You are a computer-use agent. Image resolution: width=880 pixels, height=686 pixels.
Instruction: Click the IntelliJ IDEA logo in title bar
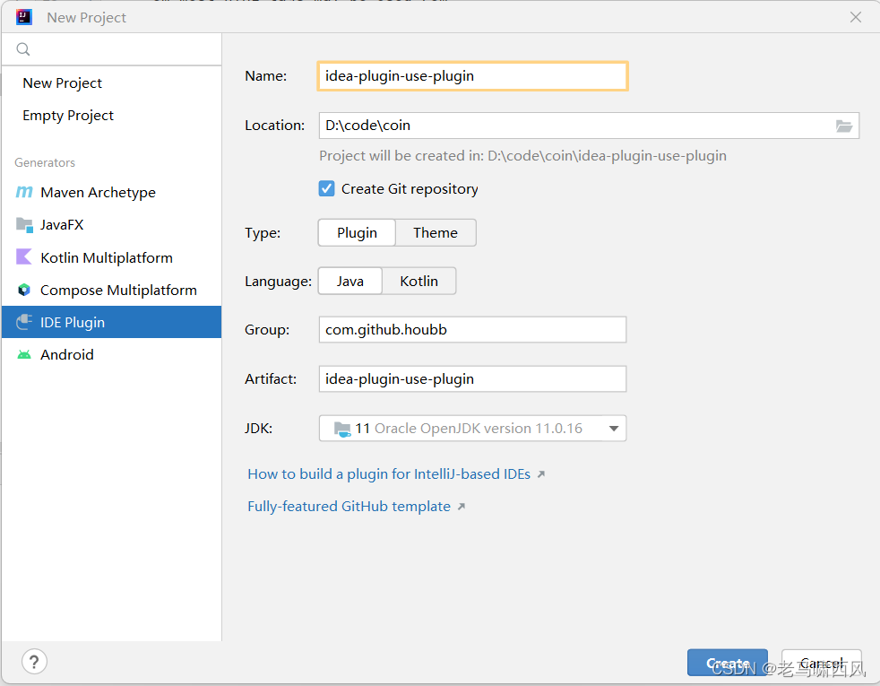tap(23, 17)
